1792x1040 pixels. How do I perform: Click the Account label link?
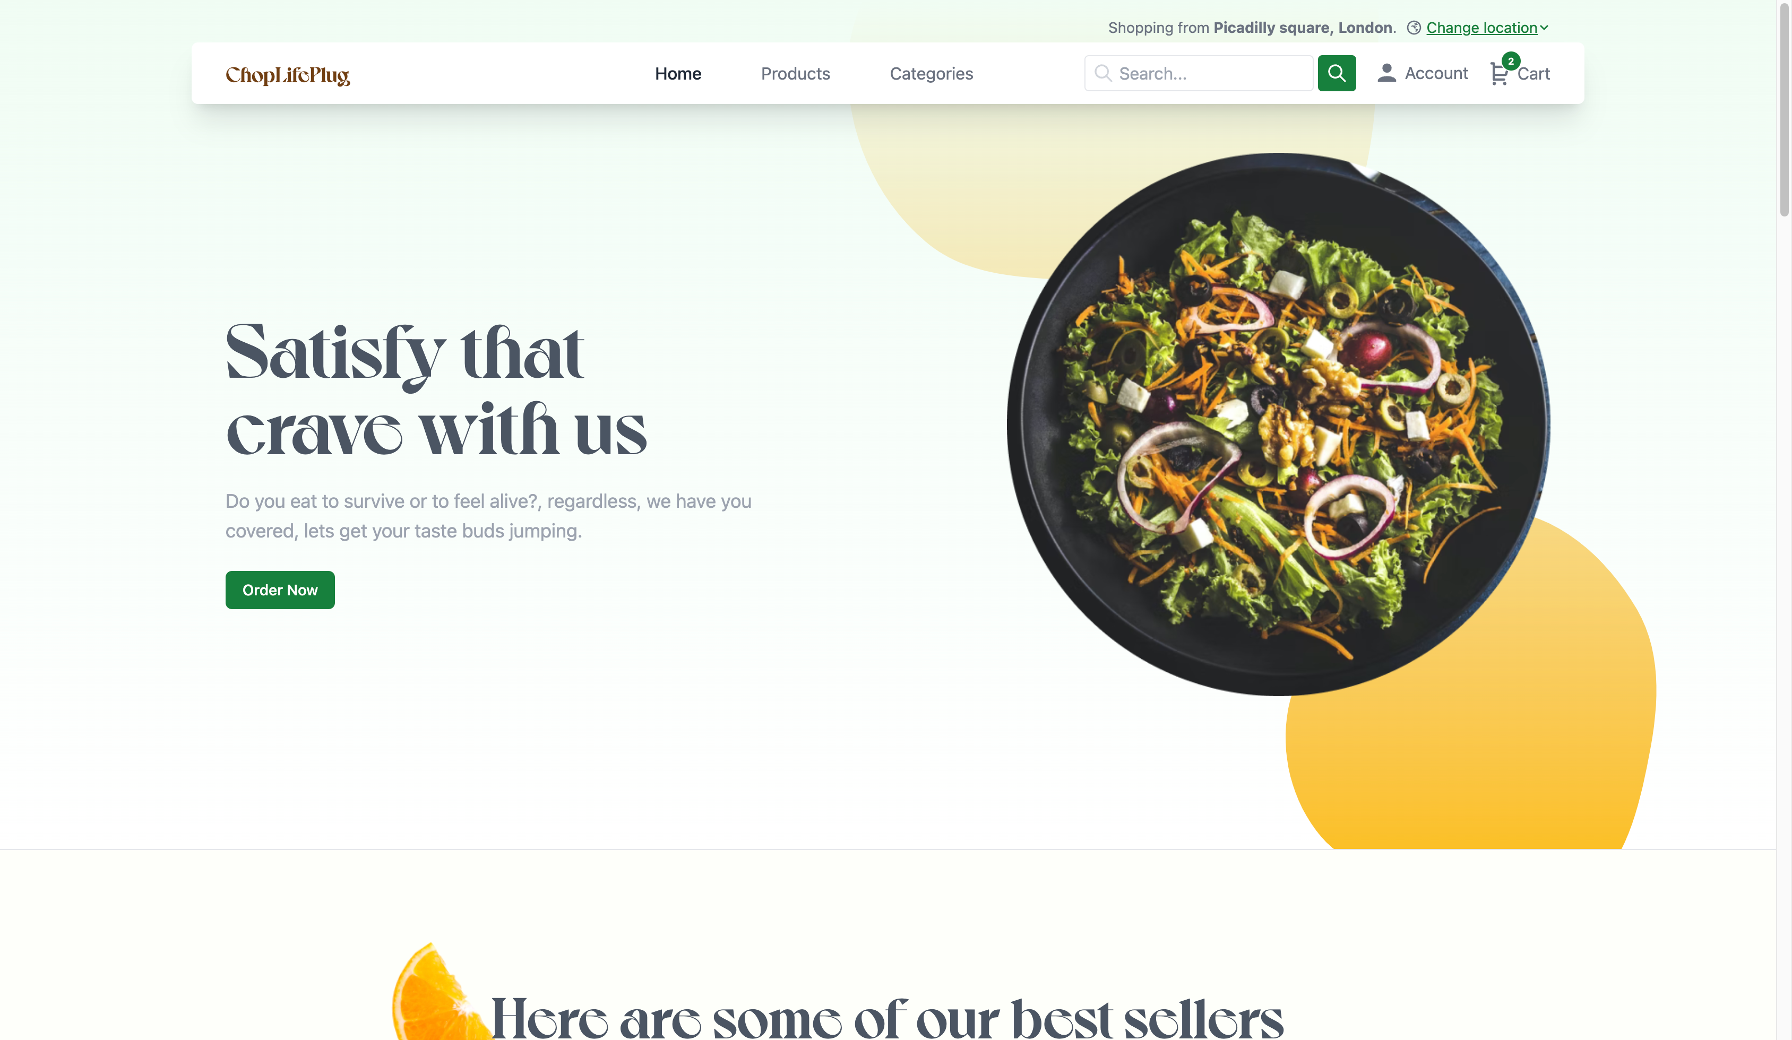tap(1436, 73)
